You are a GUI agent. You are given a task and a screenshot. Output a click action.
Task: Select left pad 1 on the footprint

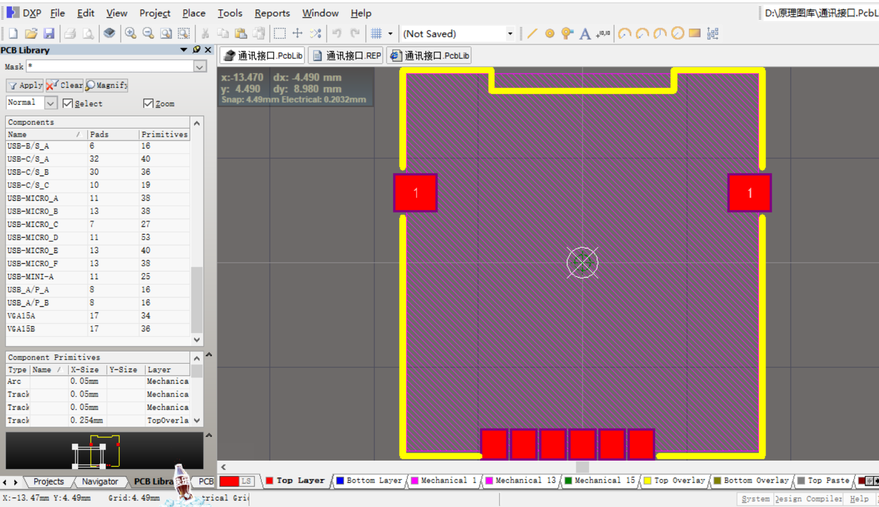click(415, 193)
